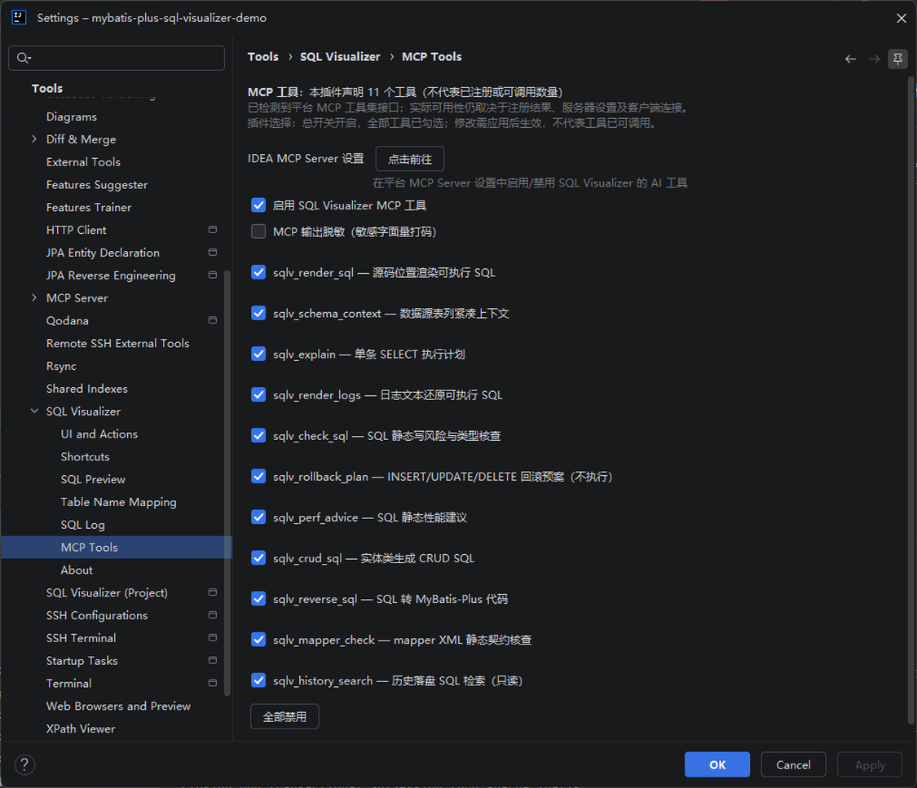
Task: Enable the MCP 输出脱敏 checkbox
Action: pyautogui.click(x=258, y=231)
